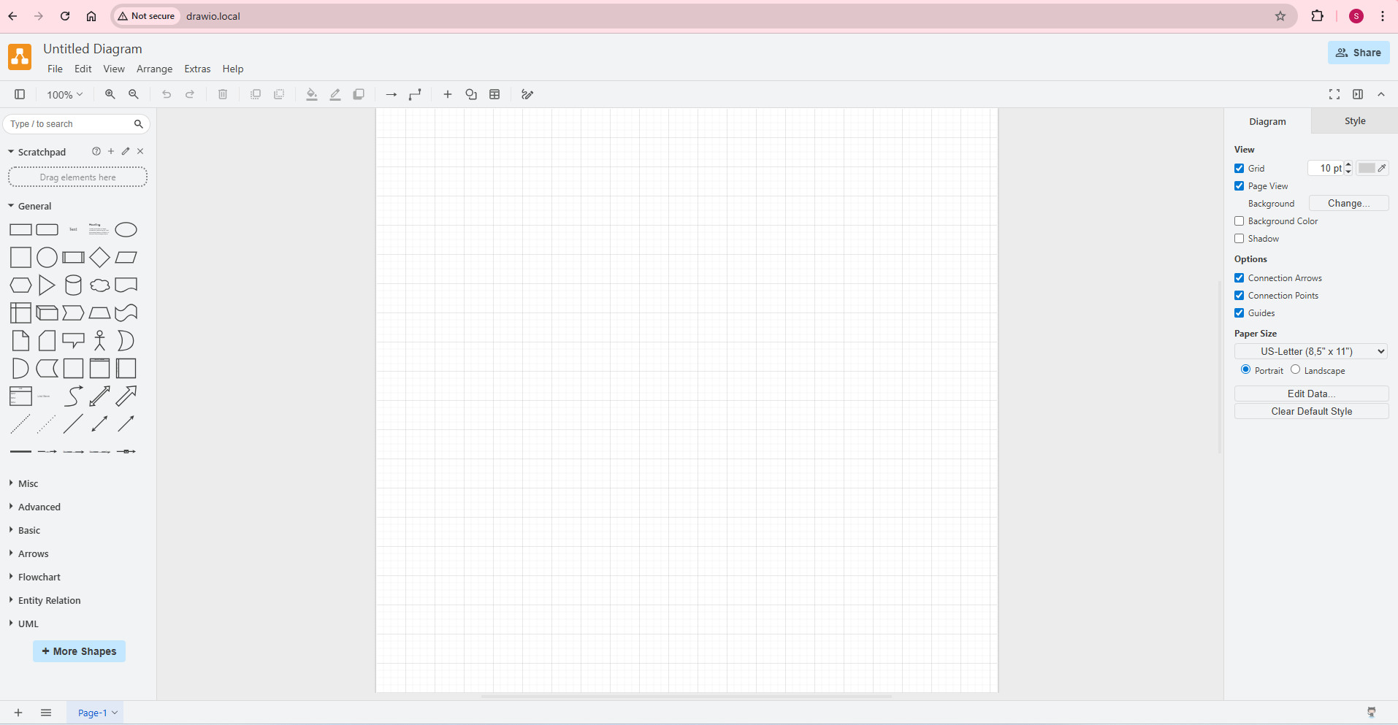Click the Waypoints connector style icon
This screenshot has width=1398, height=725.
click(414, 94)
